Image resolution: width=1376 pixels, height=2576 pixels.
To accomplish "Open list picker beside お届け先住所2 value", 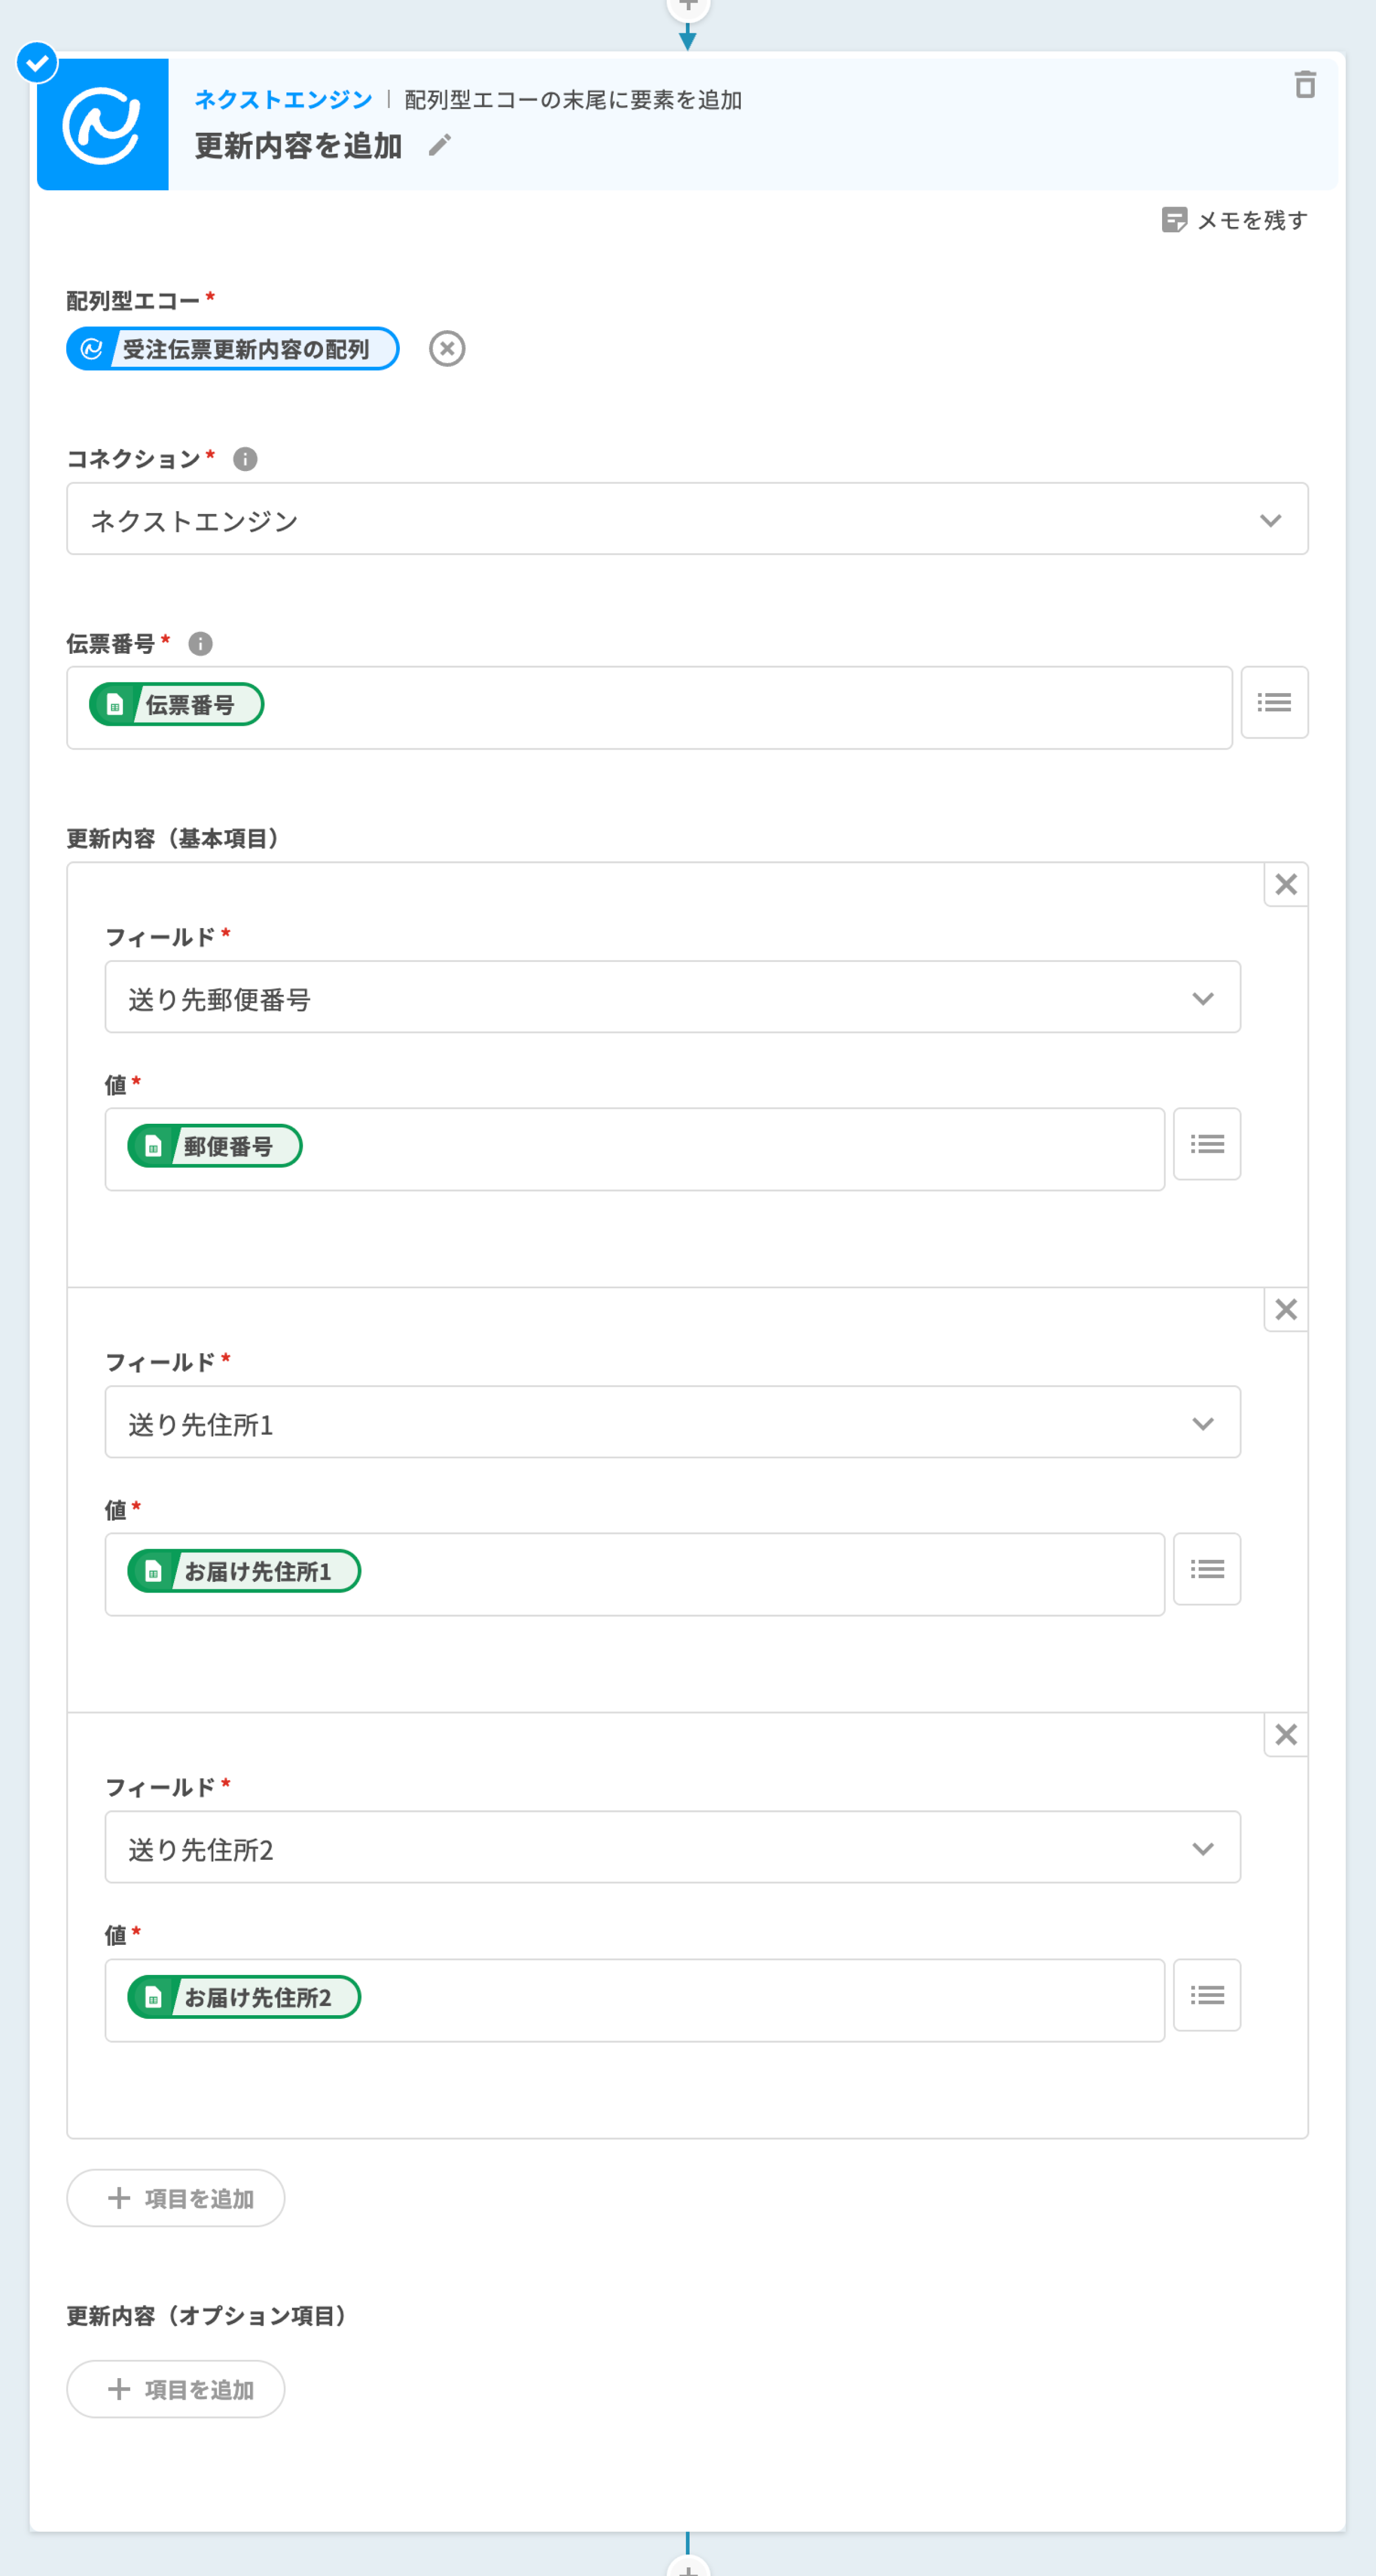I will [x=1206, y=1996].
